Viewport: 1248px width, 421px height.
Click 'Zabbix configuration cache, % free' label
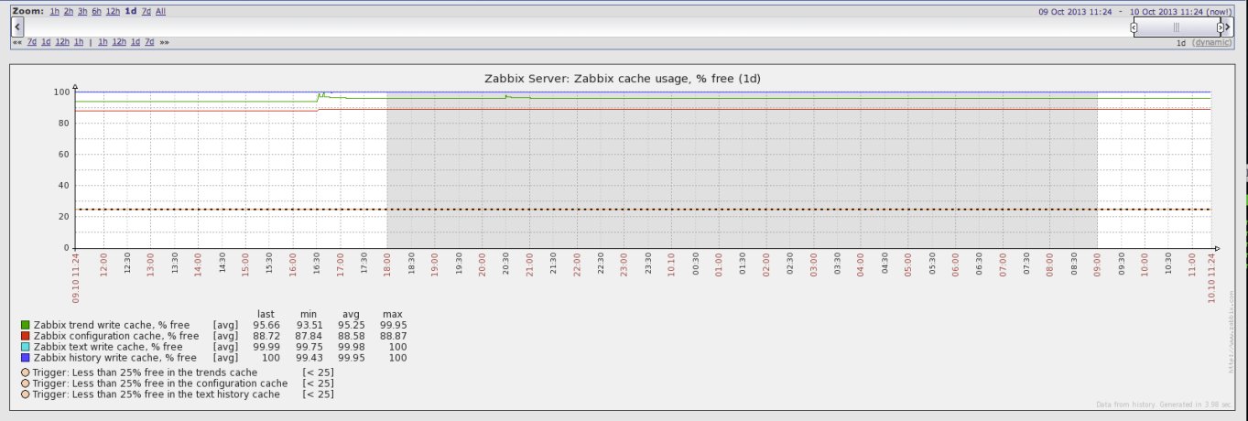point(116,336)
